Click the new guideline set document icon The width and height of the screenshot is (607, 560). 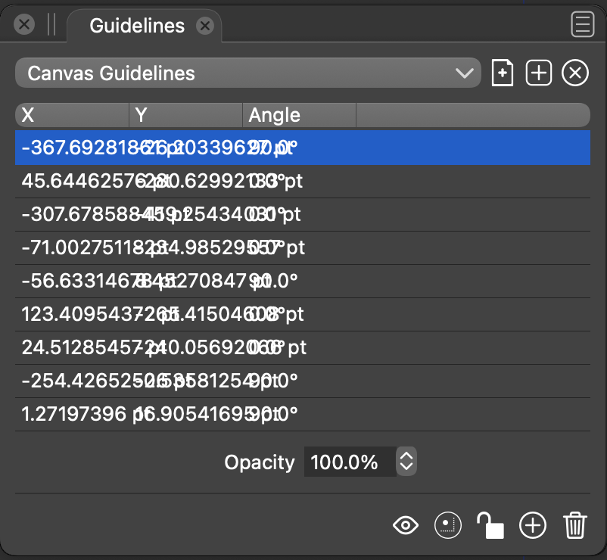503,73
